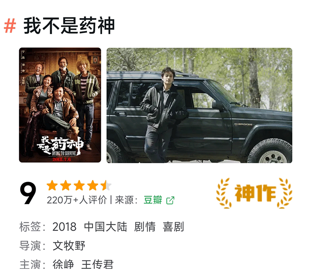The image size is (311, 280).
Task: Click the fourth rating star
Action: point(93,185)
